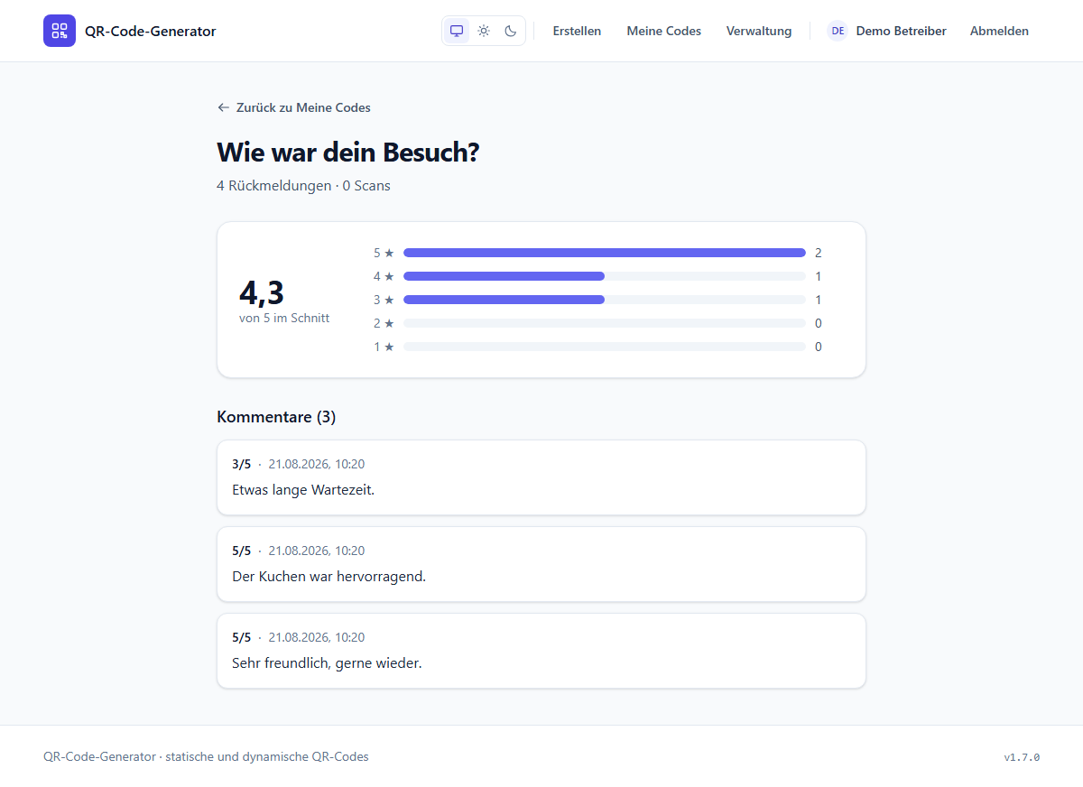The height and width of the screenshot is (787, 1083).
Task: Click footer text 'statische und dynamische QR-Codes'
Action: pos(266,756)
